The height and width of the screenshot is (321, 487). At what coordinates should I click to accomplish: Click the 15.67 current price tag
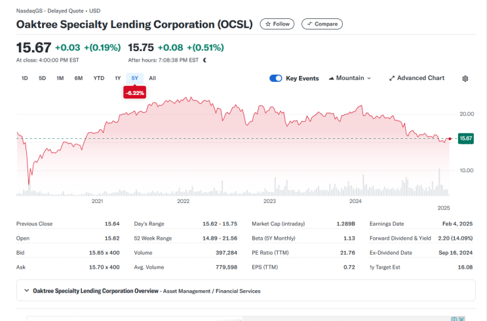pos(465,138)
